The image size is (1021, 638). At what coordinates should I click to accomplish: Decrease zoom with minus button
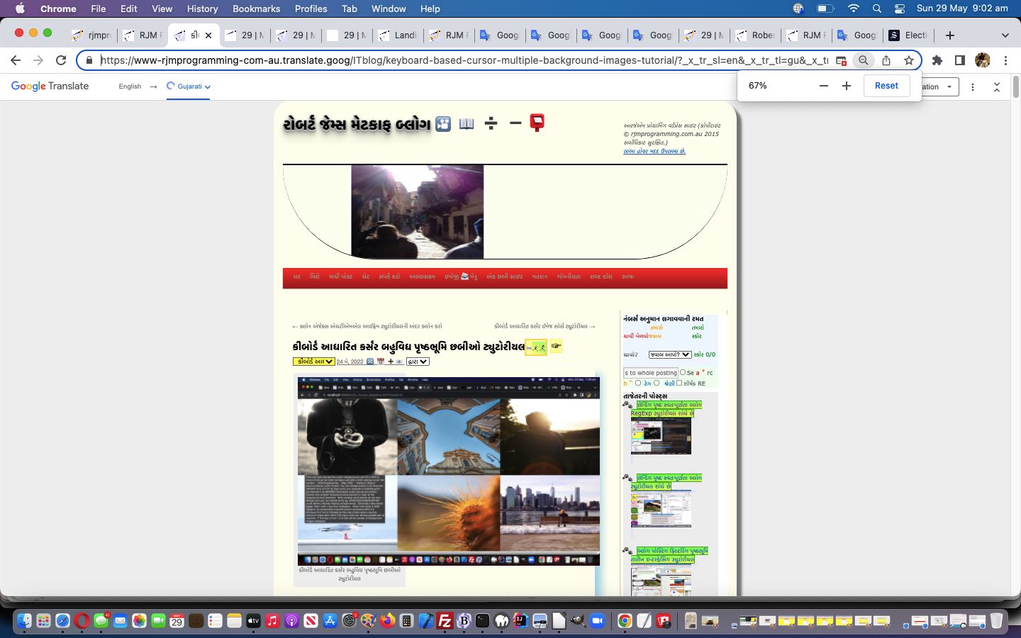823,86
